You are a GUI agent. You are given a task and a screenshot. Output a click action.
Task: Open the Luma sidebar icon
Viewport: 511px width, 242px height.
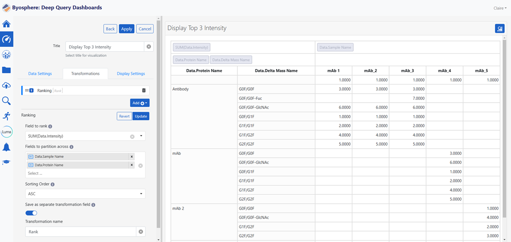pos(6,132)
